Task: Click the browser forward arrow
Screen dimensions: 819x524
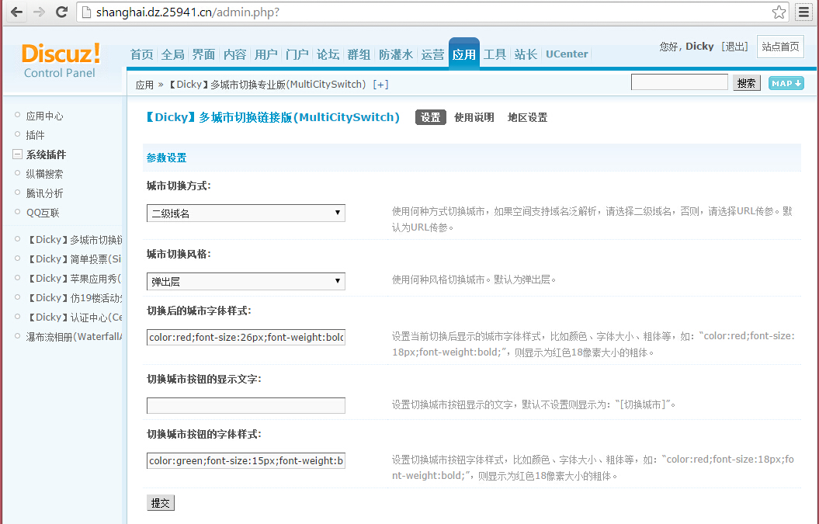Action: click(x=39, y=12)
